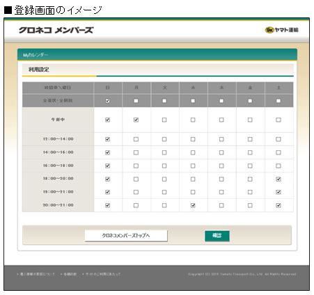Uncheck 午前中 checkbox for 日
This screenshot has height=295, width=314.
point(107,120)
